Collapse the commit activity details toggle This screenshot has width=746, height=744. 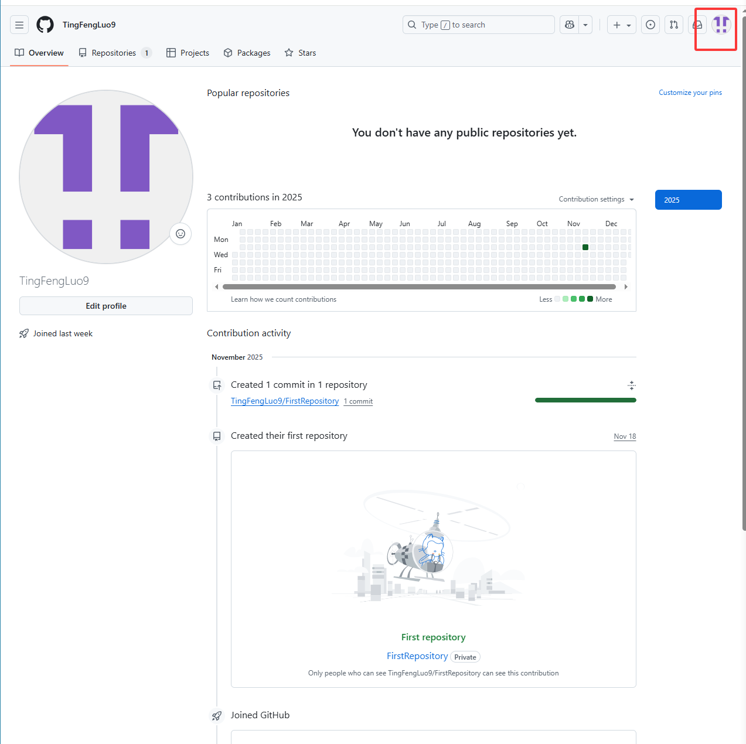(x=631, y=385)
